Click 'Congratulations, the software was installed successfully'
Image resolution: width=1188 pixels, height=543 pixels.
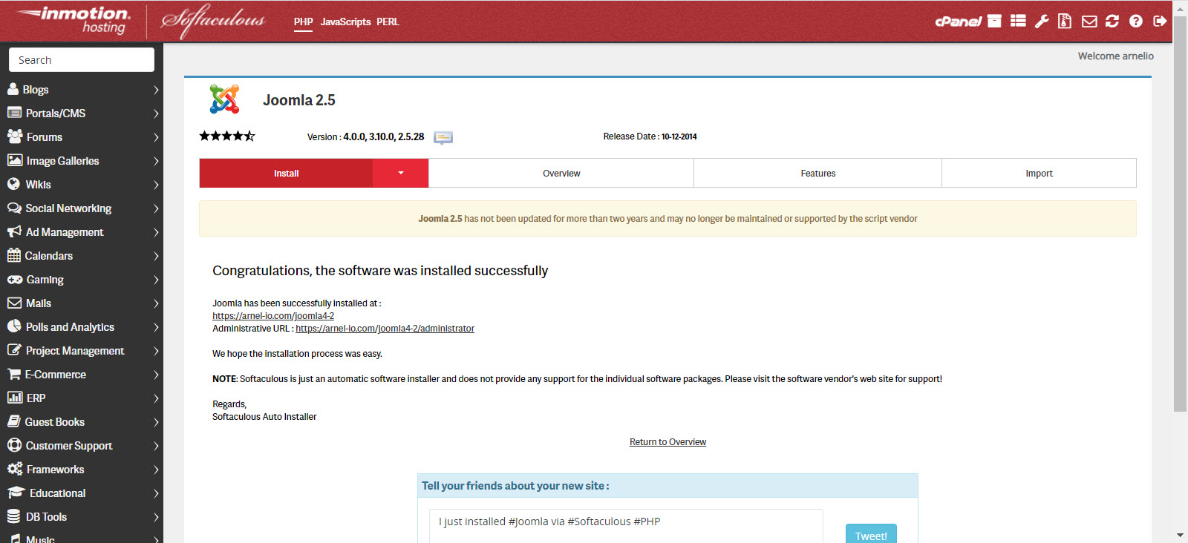(x=380, y=271)
